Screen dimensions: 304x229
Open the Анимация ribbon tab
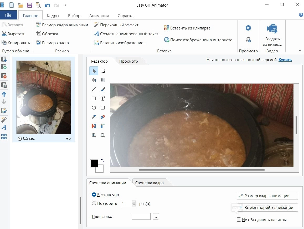[x=99, y=16]
